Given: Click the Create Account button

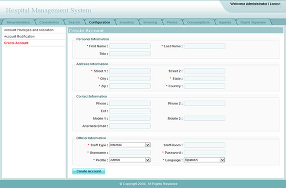Looking at the screenshot, I should [88, 171].
